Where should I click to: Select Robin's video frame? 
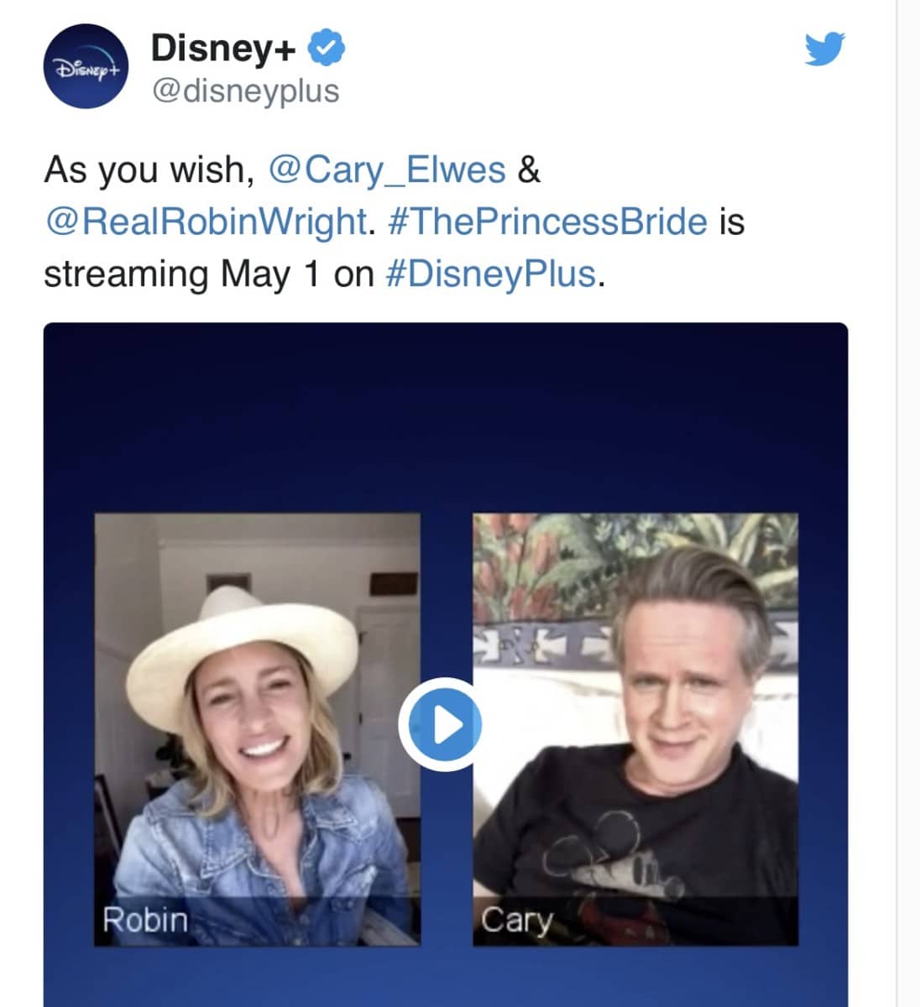(257, 729)
